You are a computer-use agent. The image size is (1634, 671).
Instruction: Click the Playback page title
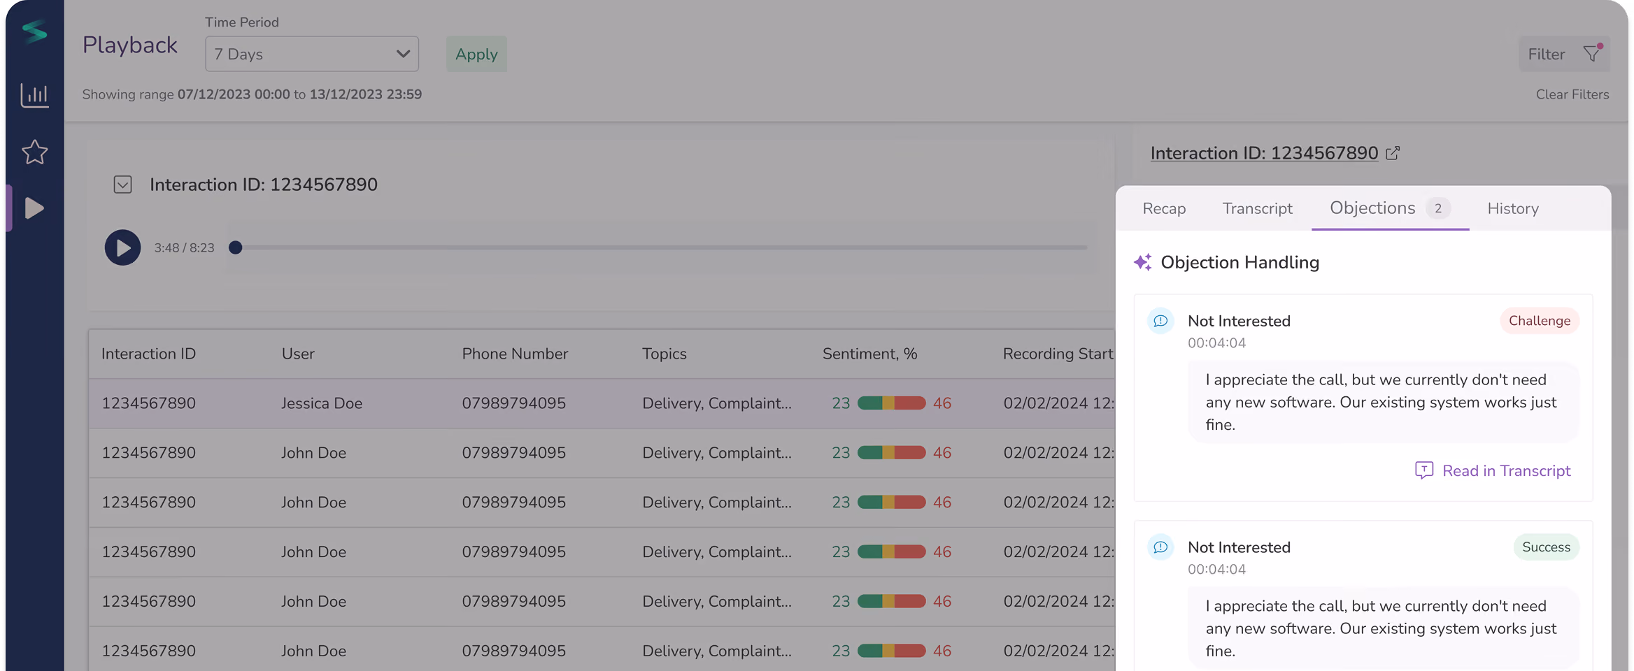click(129, 45)
